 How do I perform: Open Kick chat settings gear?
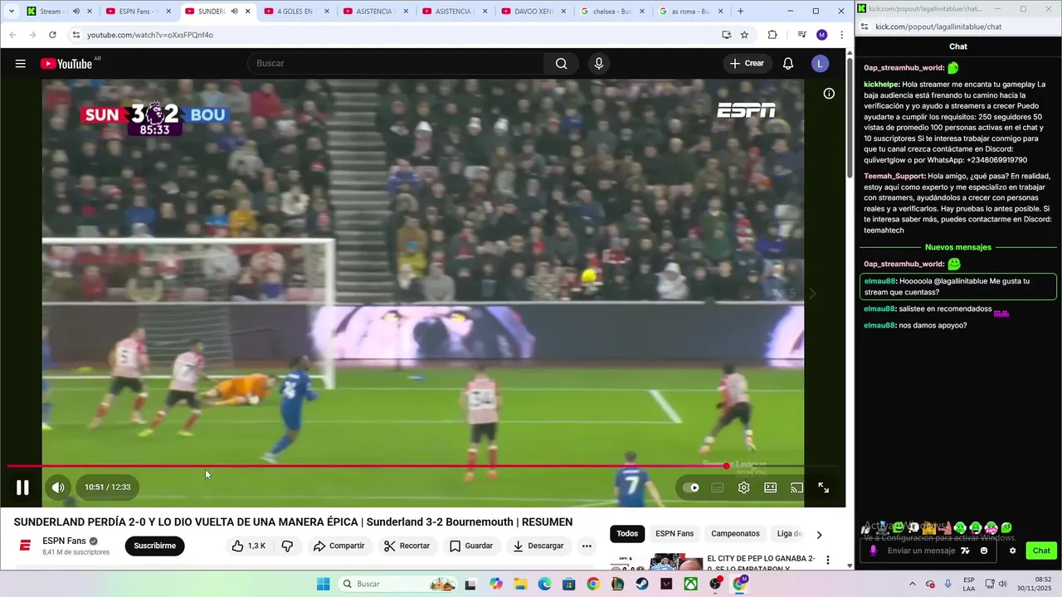click(1012, 551)
